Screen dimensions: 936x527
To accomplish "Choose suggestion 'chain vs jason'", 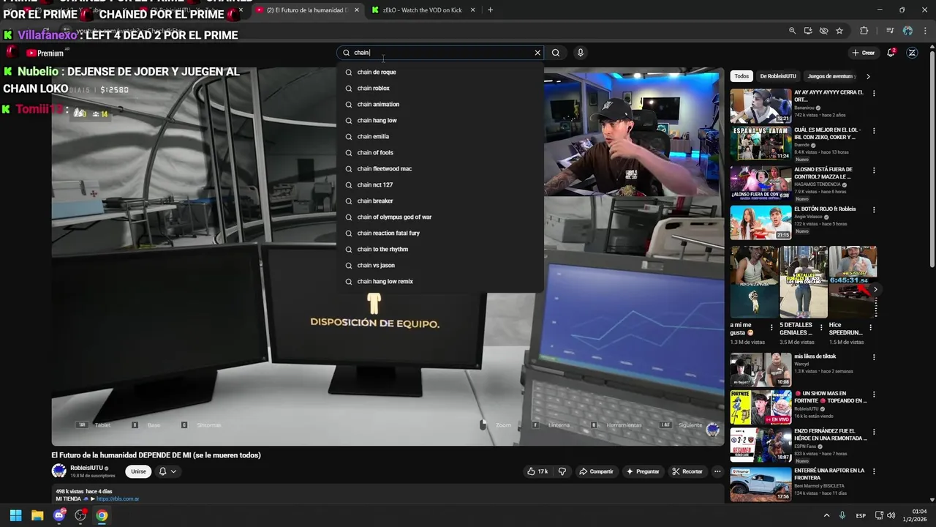I will click(439, 265).
